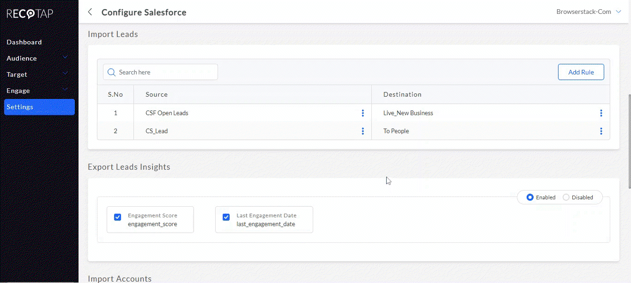Open options menu for CSF Open Leads source
The width and height of the screenshot is (631, 283).
coord(363,113)
